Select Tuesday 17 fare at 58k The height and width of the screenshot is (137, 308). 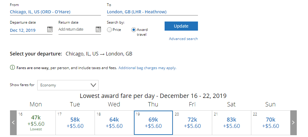(75, 123)
